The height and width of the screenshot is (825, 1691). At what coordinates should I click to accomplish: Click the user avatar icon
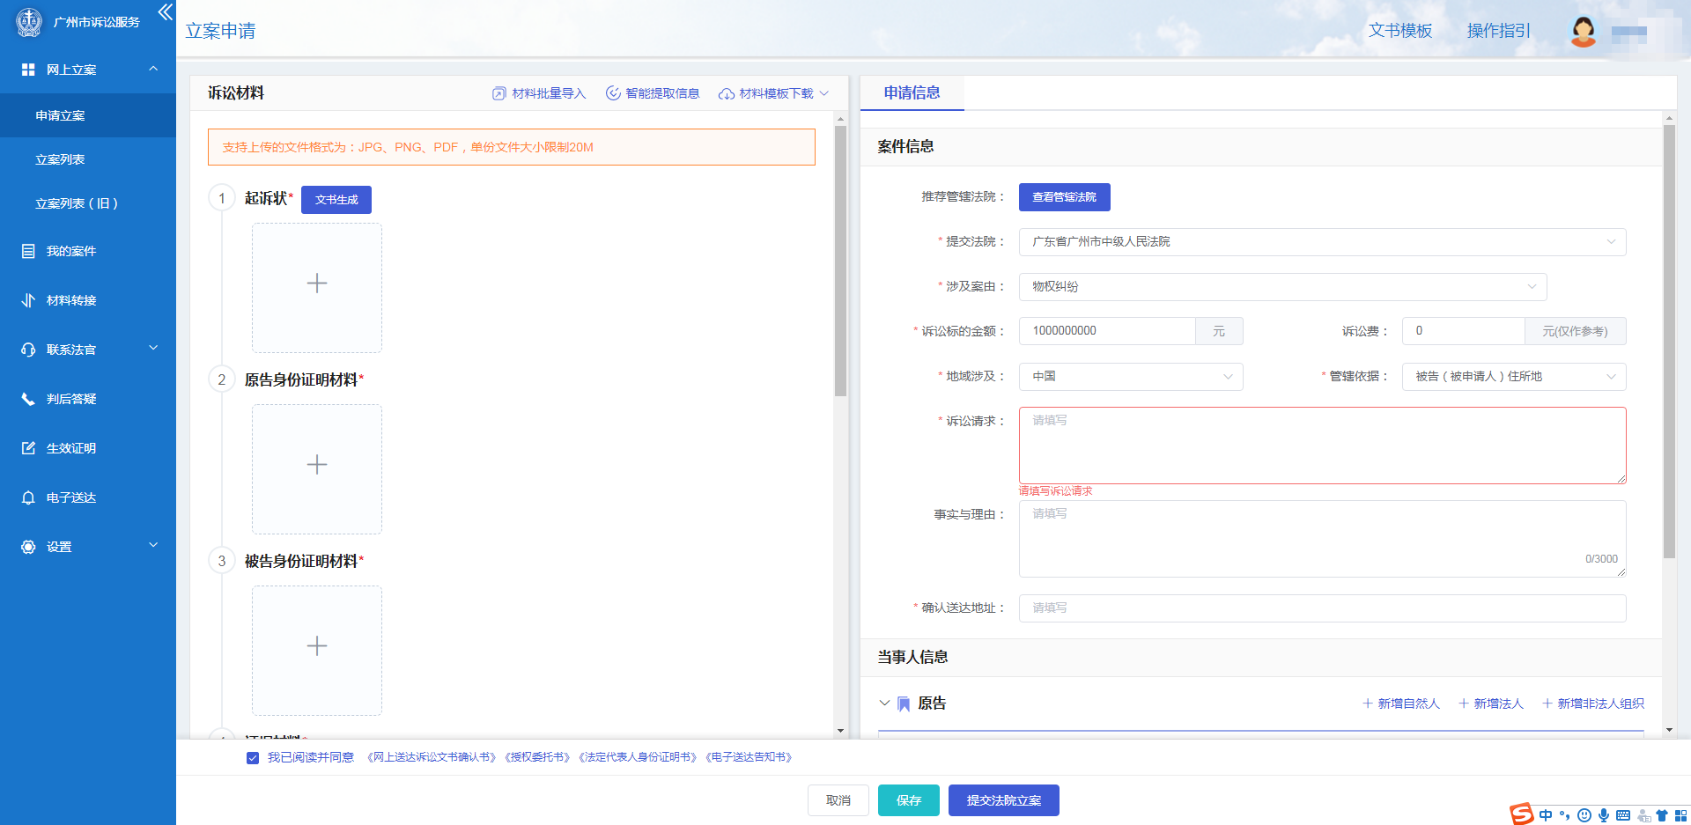click(1584, 32)
